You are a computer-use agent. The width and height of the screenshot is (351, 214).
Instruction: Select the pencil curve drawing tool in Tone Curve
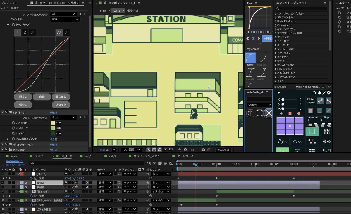(66, 32)
